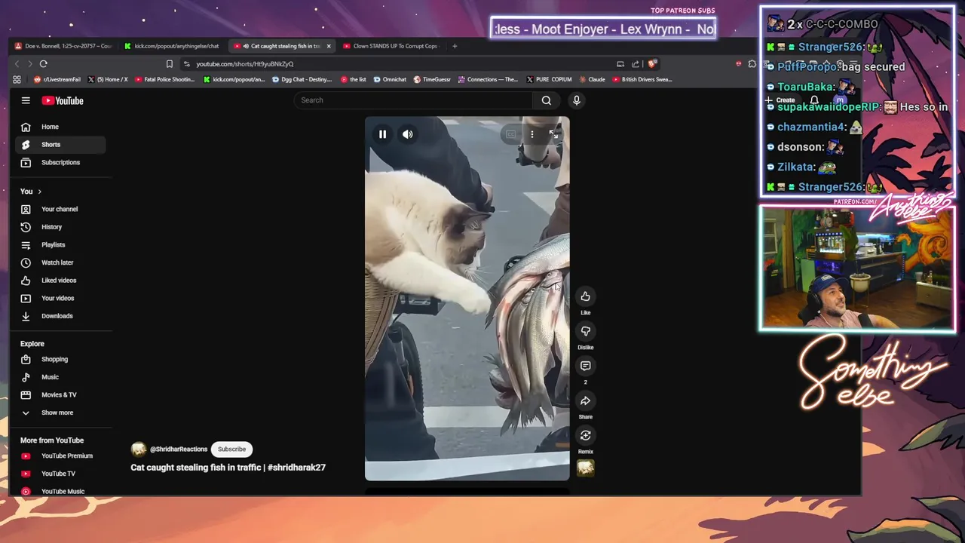The image size is (965, 543).
Task: Focus the YouTube search field
Action: 414,100
